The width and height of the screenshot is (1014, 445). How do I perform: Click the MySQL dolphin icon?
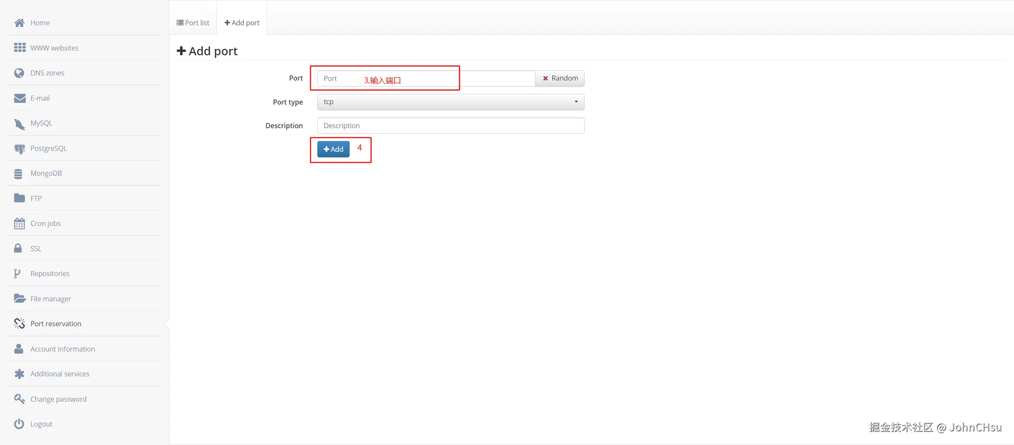19,124
